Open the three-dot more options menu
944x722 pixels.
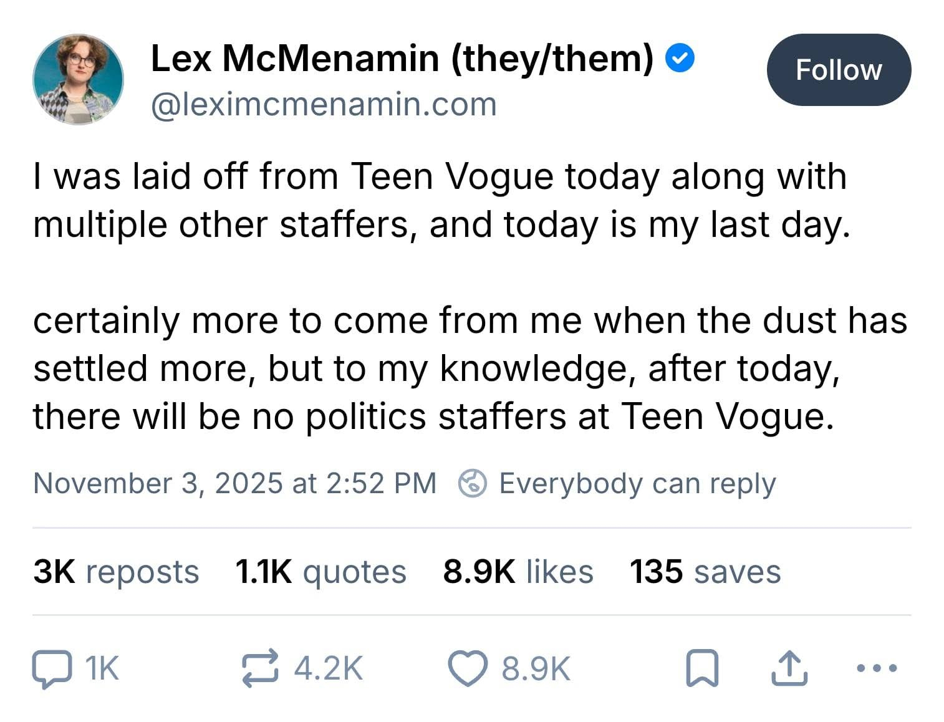coord(877,669)
